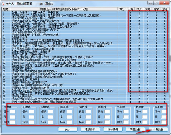Select score 4 for question 4 说话声音低弱

[156, 21]
